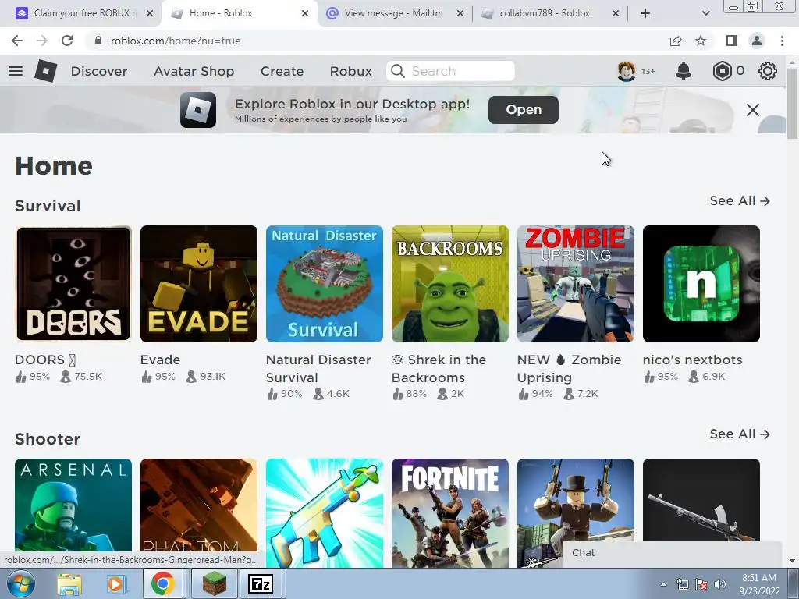Focus the Roblox Search field
This screenshot has height=599, width=799.
tap(450, 71)
